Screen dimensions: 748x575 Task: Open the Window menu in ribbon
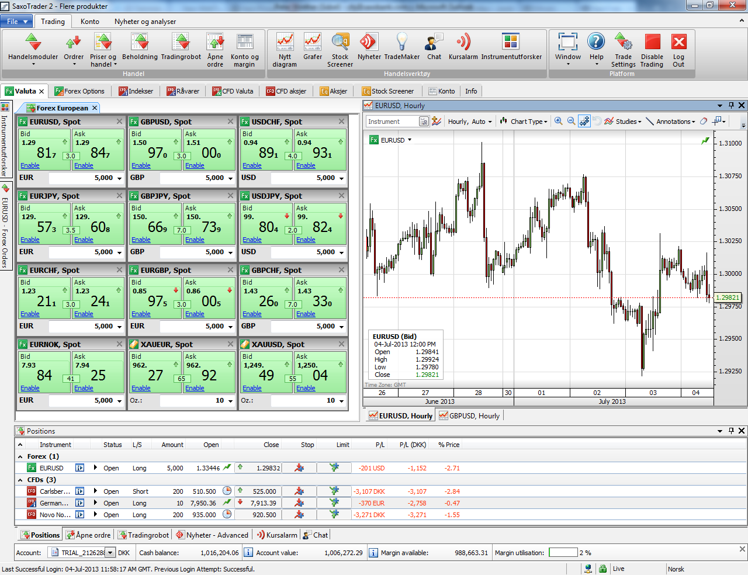(568, 49)
